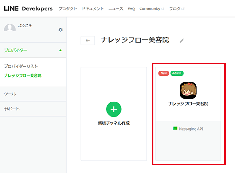235x173 pixels.
Task: Collapse the プロバイダー section arrow
Action: pyautogui.click(x=60, y=50)
